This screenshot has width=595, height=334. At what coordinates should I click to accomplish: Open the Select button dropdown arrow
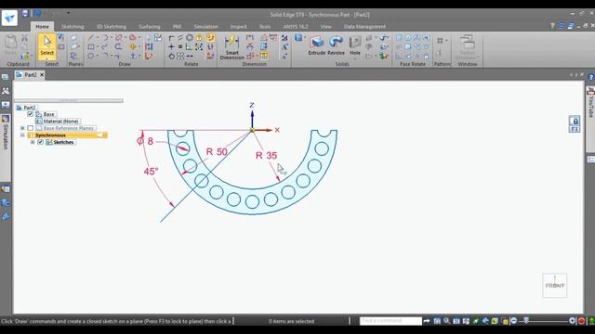tap(47, 58)
